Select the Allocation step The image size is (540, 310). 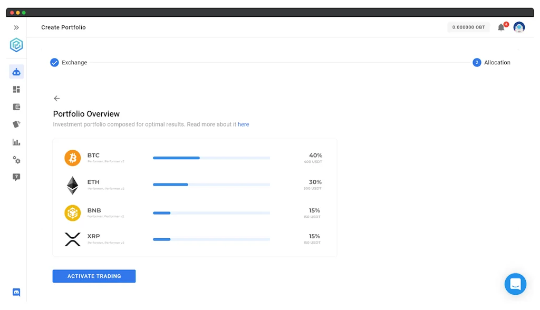tap(491, 63)
